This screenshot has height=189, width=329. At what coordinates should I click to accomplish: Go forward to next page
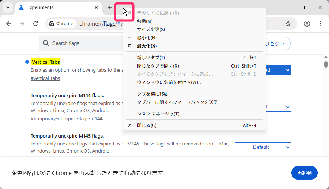(x=22, y=24)
